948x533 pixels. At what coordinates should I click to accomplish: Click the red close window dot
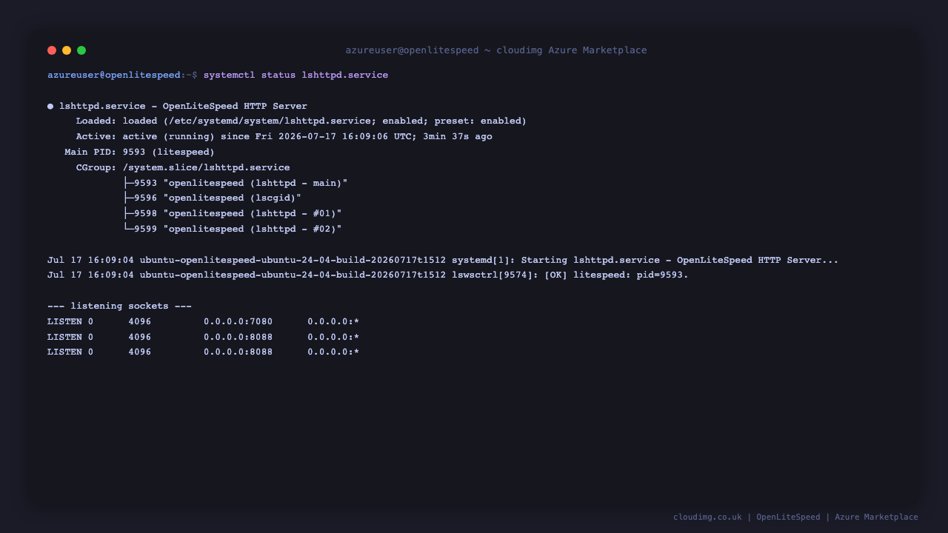click(x=52, y=50)
